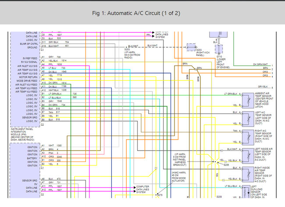Viewport: 285px width, 207px height.
Task: Select the "GRY 1548" wire label at B3
Action: click(x=55, y=101)
